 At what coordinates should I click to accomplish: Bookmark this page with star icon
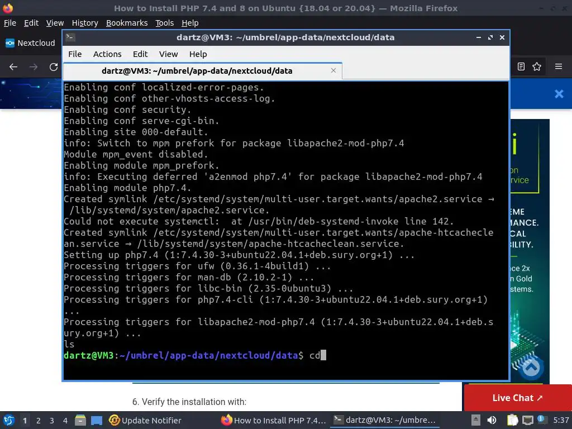tap(537, 66)
